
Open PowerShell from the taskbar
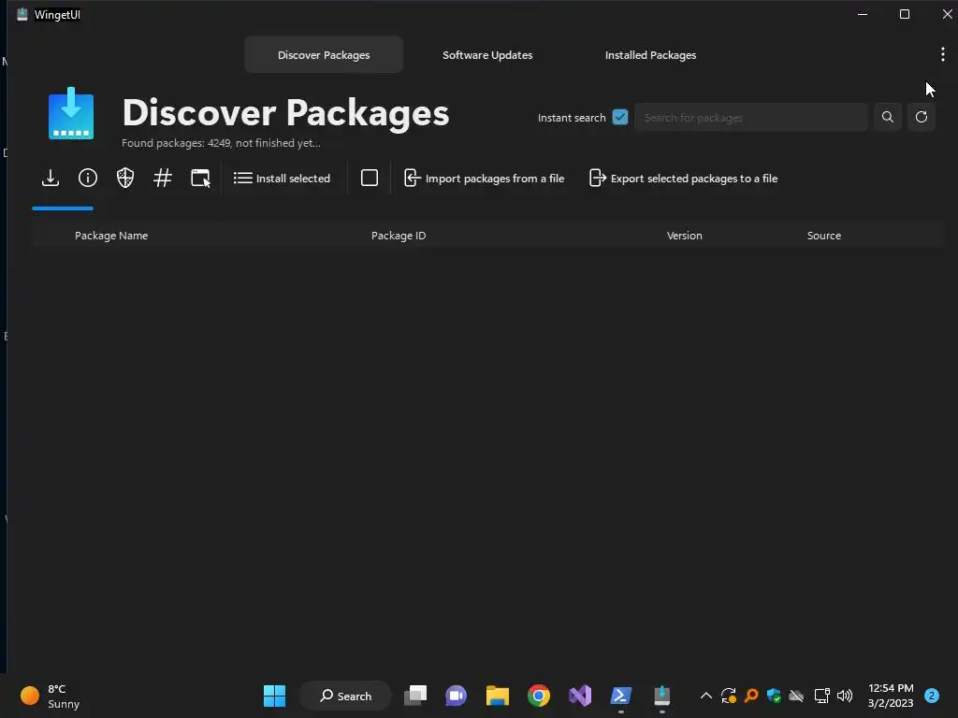(x=621, y=696)
